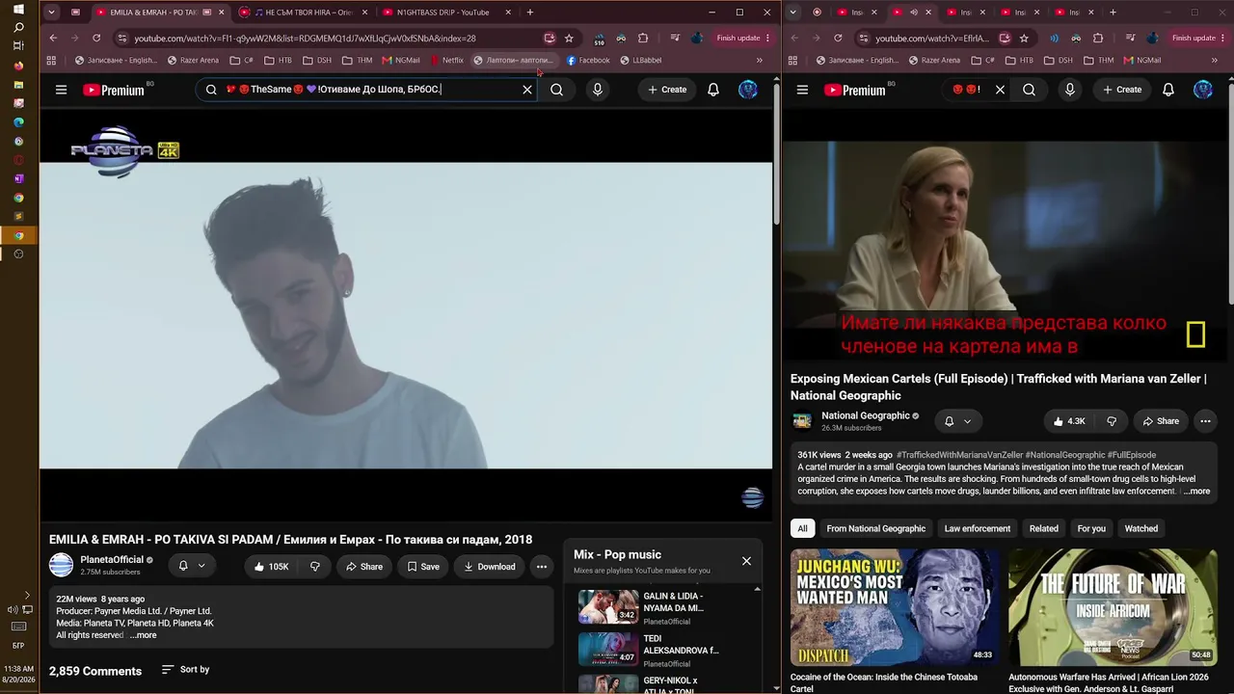Expand description with ...more in left window

tap(143, 635)
